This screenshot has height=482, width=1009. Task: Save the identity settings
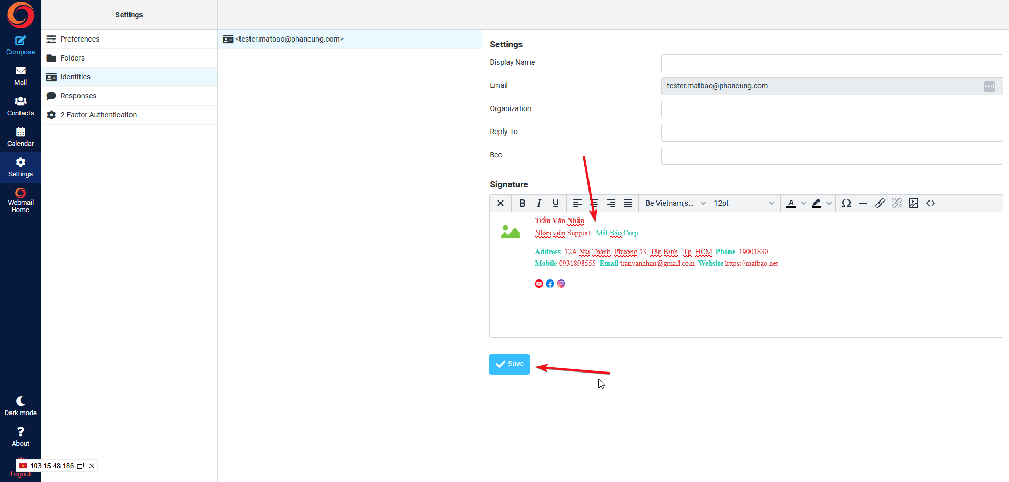509,364
